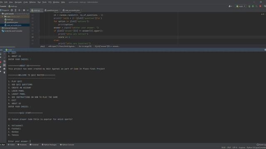This screenshot has width=266, height=149.
Task: Open the Problems tool window
Action: (22, 145)
